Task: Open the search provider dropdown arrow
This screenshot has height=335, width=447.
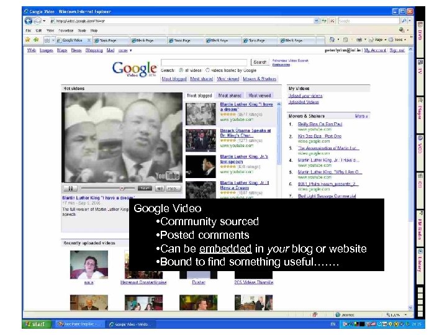Action: (x=410, y=21)
